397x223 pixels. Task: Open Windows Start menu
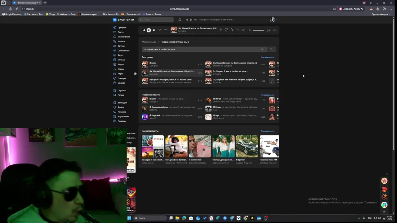(129, 218)
